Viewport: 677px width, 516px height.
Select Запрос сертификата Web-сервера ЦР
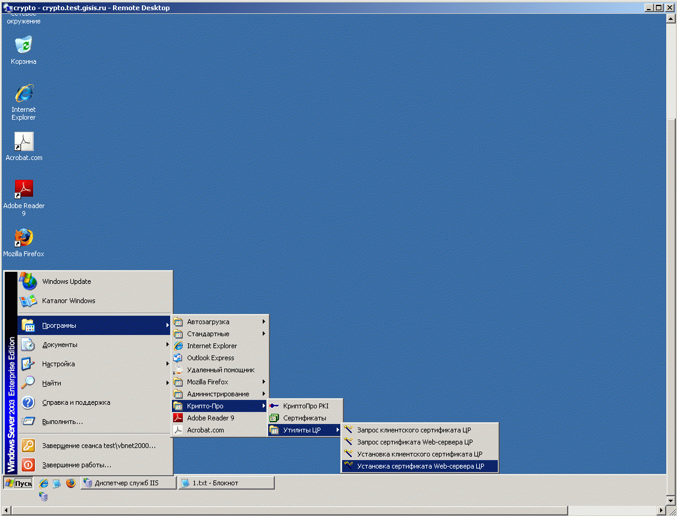[420, 442]
